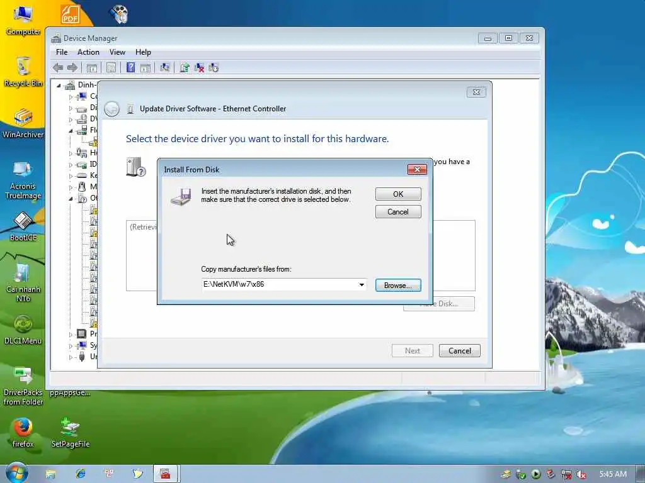Click the Uninstall device toolbar icon with red X
The width and height of the screenshot is (645, 483).
(x=199, y=67)
